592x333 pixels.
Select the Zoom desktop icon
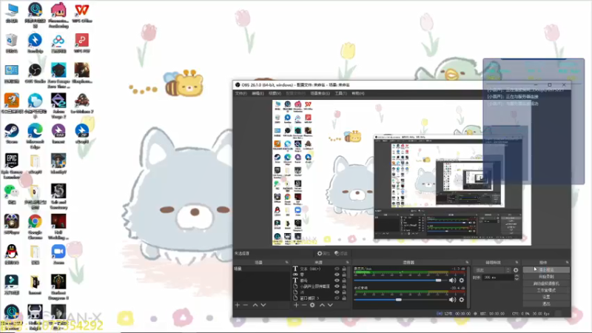point(58,255)
